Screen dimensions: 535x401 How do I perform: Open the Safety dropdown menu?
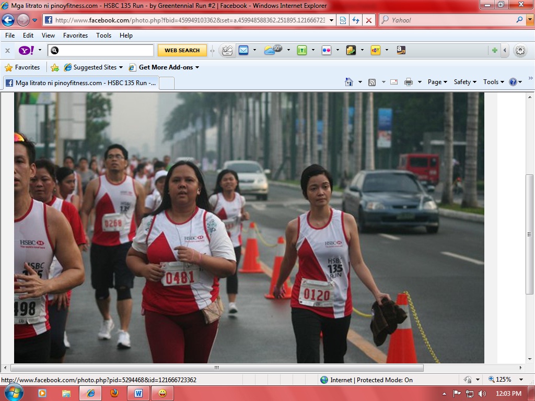pyautogui.click(x=463, y=82)
